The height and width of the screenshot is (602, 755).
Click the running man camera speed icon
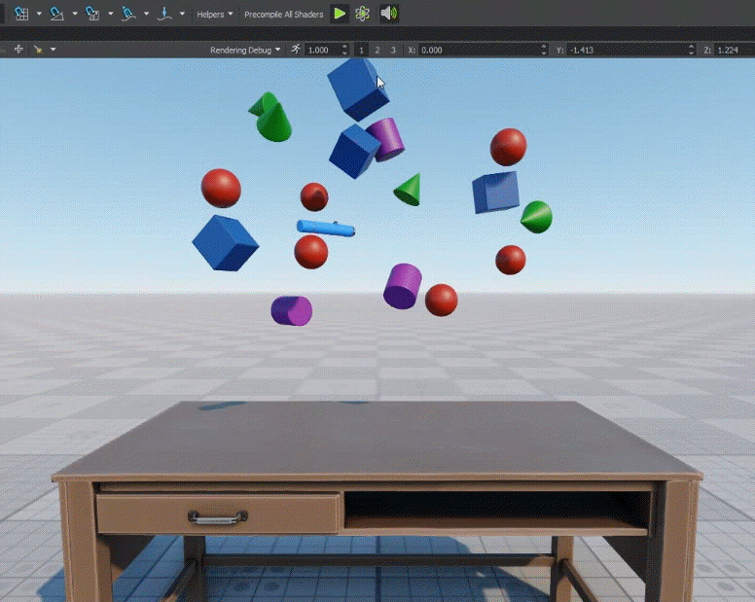[x=295, y=50]
